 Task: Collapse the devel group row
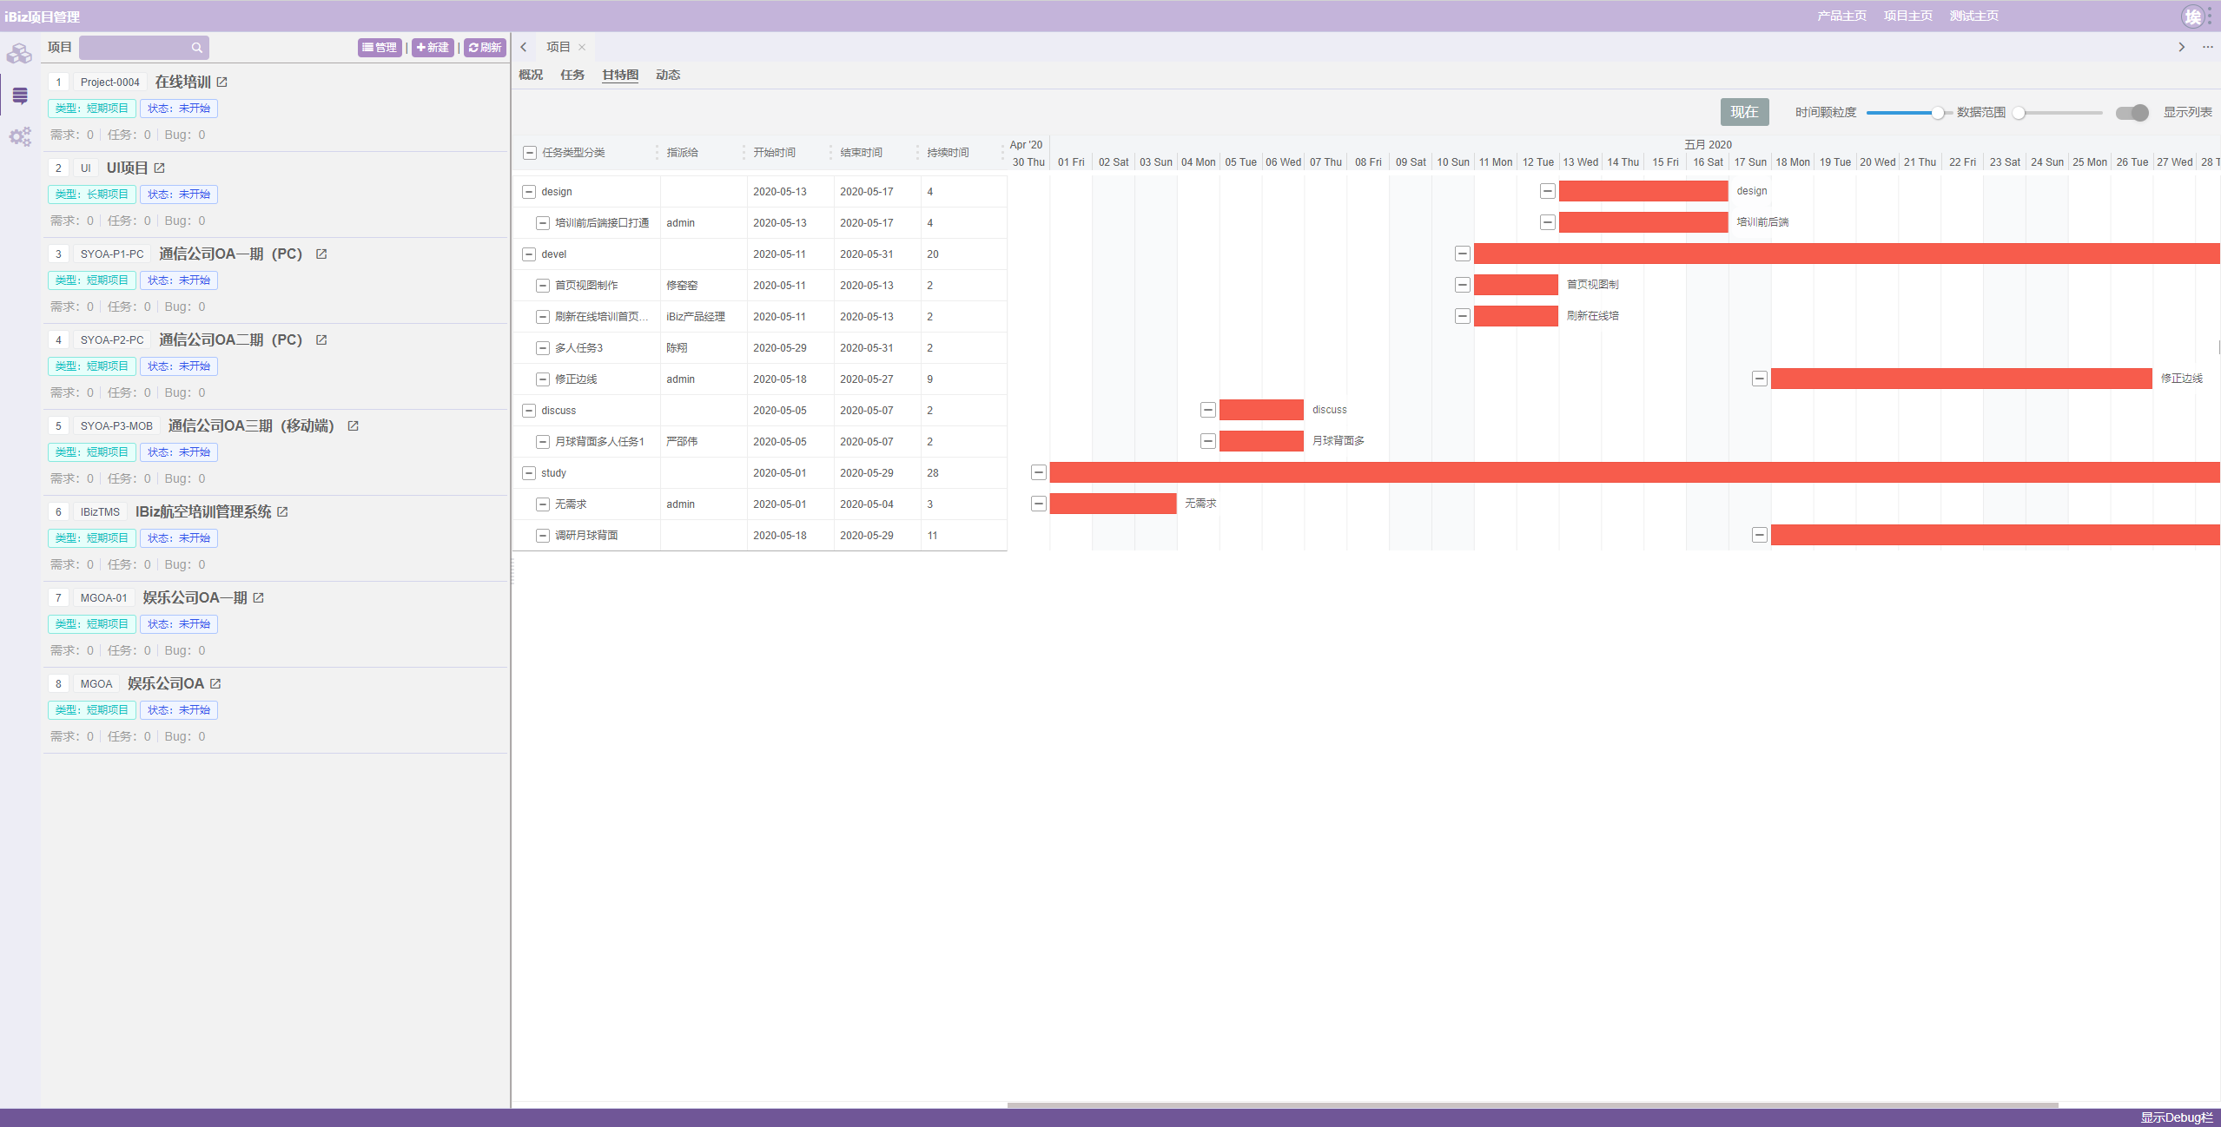(529, 254)
